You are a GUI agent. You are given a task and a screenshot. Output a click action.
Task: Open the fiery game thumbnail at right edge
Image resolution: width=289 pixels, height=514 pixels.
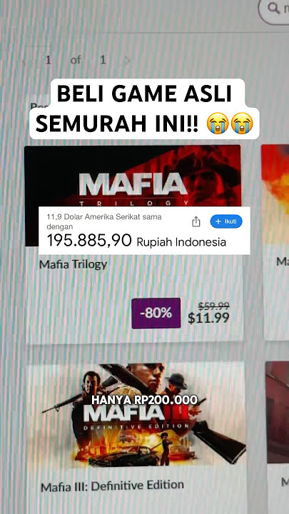coord(275,193)
